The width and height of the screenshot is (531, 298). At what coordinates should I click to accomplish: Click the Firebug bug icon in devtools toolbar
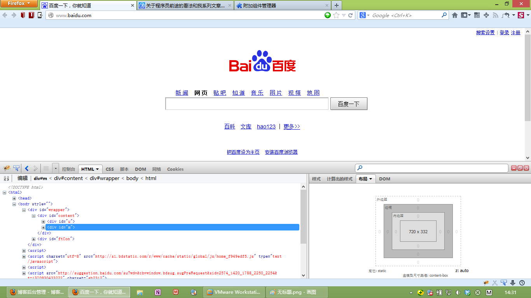pos(7,168)
